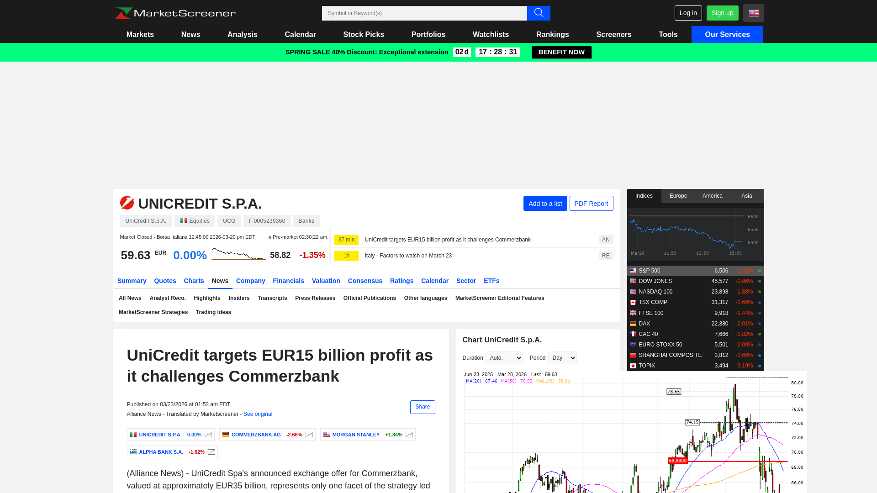The image size is (877, 493).
Task: Click the See original link
Action: 258,414
